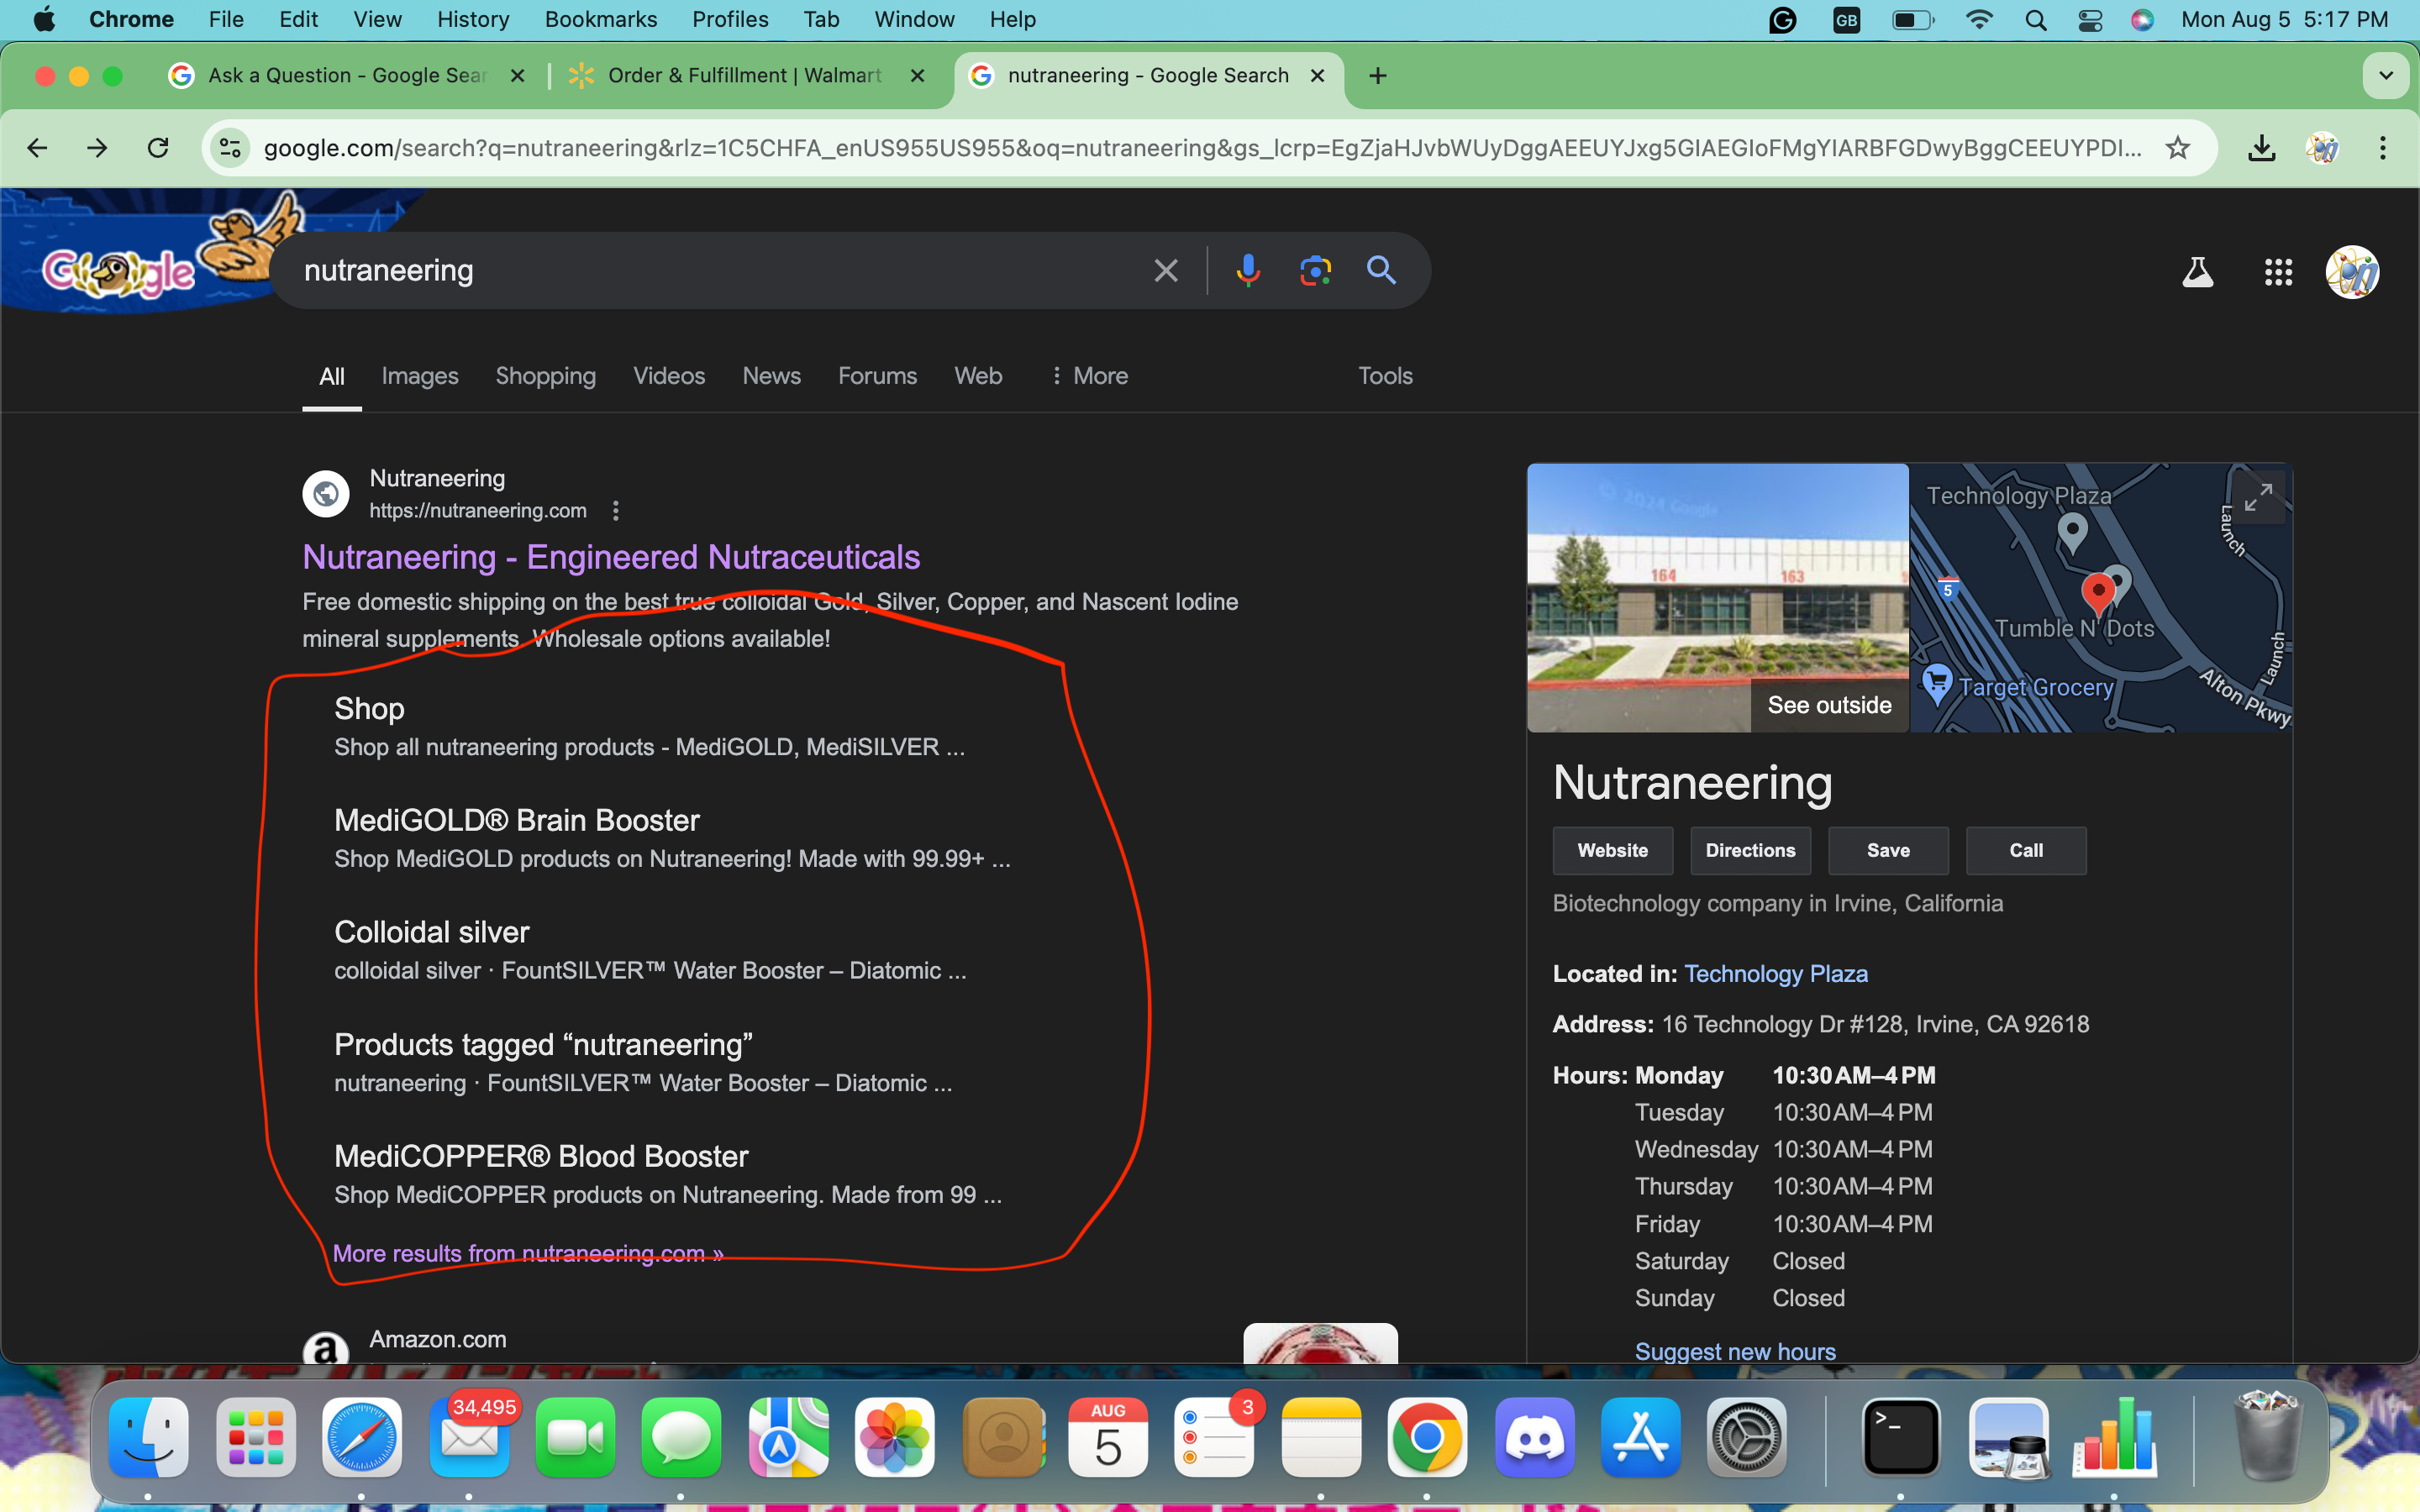Screen dimensions: 2420x1512
Task: Open Google Lens image search
Action: coord(1315,271)
